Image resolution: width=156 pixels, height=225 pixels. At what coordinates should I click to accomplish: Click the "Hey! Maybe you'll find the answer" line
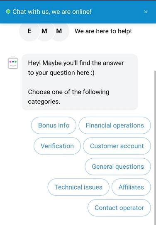76,63
